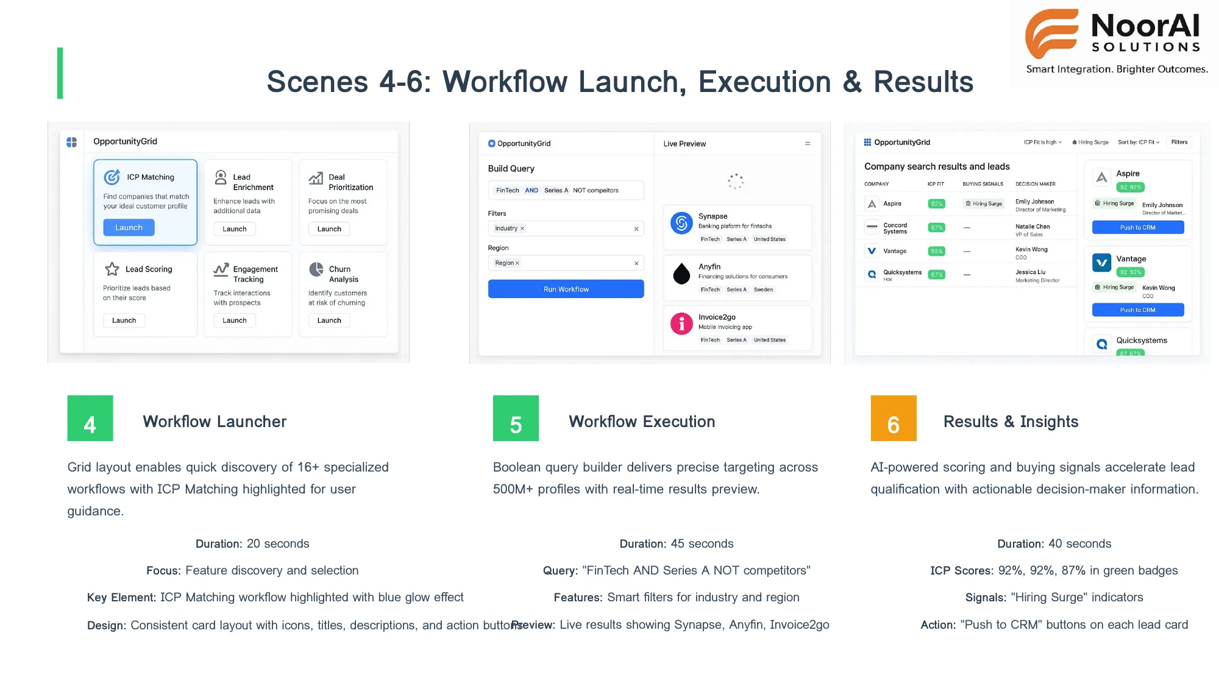Image resolution: width=1219 pixels, height=686 pixels.
Task: Select the Engagement Tracking graph icon
Action: (x=221, y=269)
